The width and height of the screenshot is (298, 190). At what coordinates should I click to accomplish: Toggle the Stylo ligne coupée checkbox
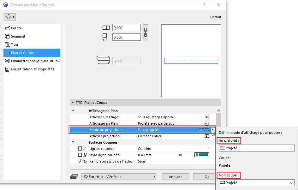point(80,155)
